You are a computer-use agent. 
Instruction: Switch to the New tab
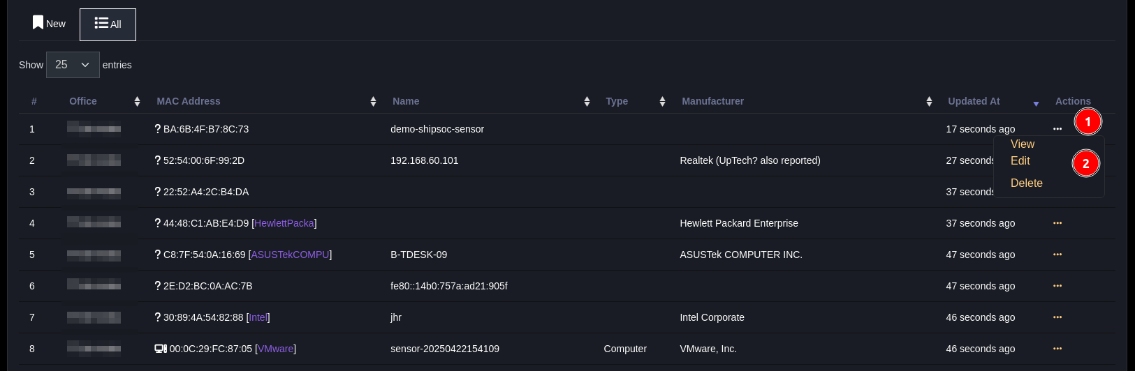tap(49, 24)
